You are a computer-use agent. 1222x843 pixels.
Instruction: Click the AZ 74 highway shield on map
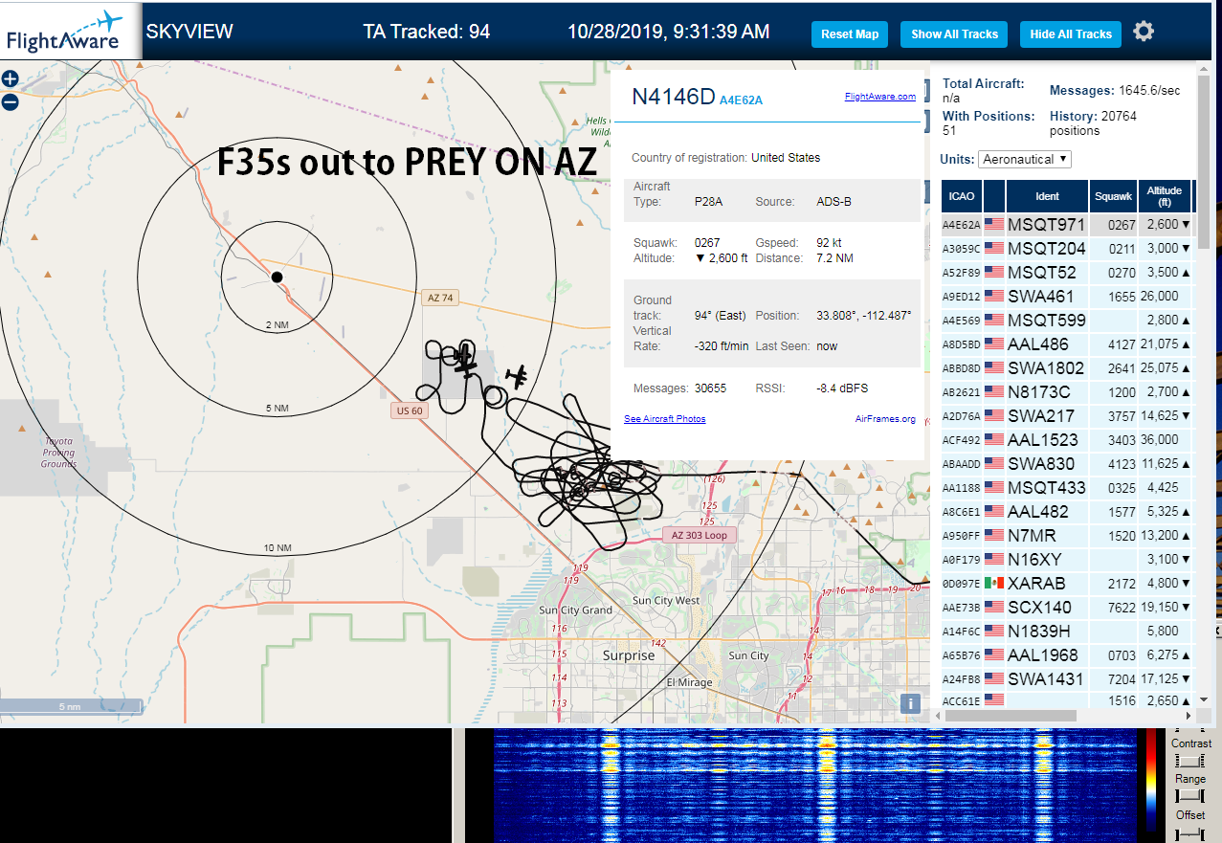440,298
